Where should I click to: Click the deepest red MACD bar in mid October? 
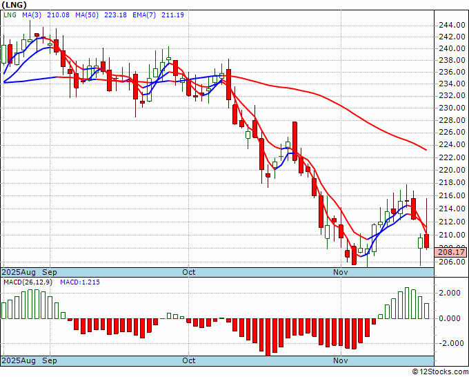pos(268,336)
